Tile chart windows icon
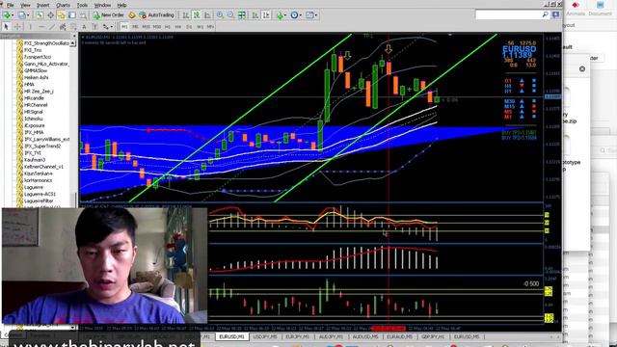Screen dimensions: 617x347 [x=242, y=15]
